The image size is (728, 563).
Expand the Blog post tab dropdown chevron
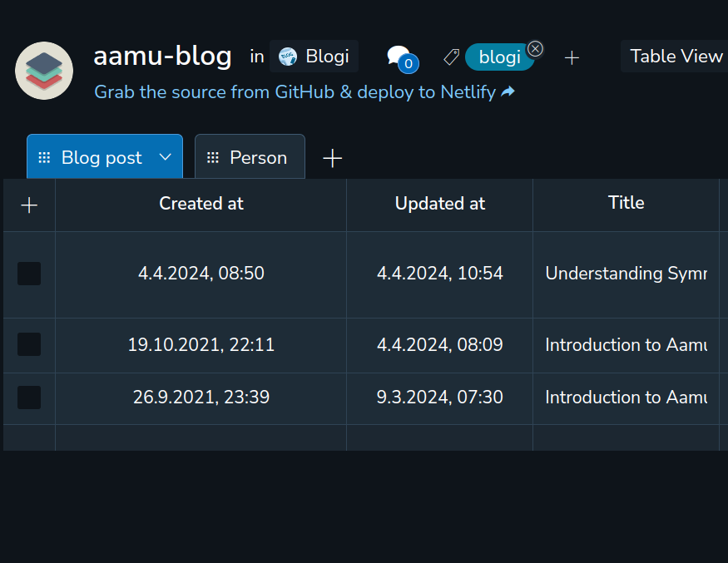click(x=165, y=157)
